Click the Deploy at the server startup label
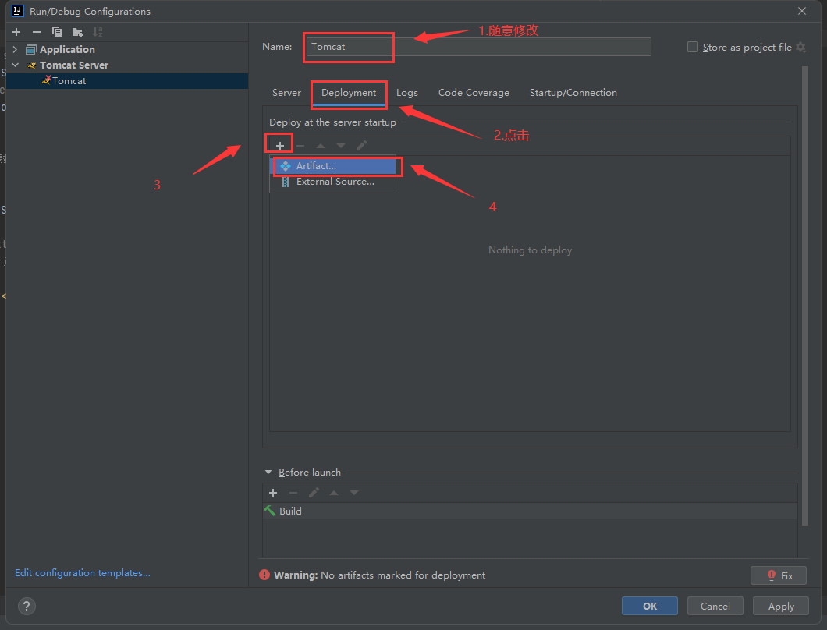The height and width of the screenshot is (630, 827). tap(333, 122)
